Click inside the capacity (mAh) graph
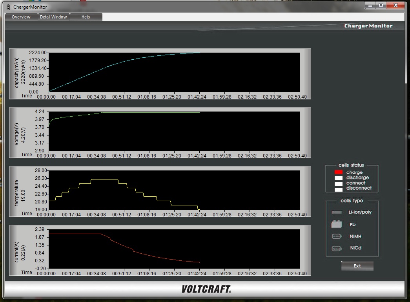The image size is (410, 302). (174, 72)
